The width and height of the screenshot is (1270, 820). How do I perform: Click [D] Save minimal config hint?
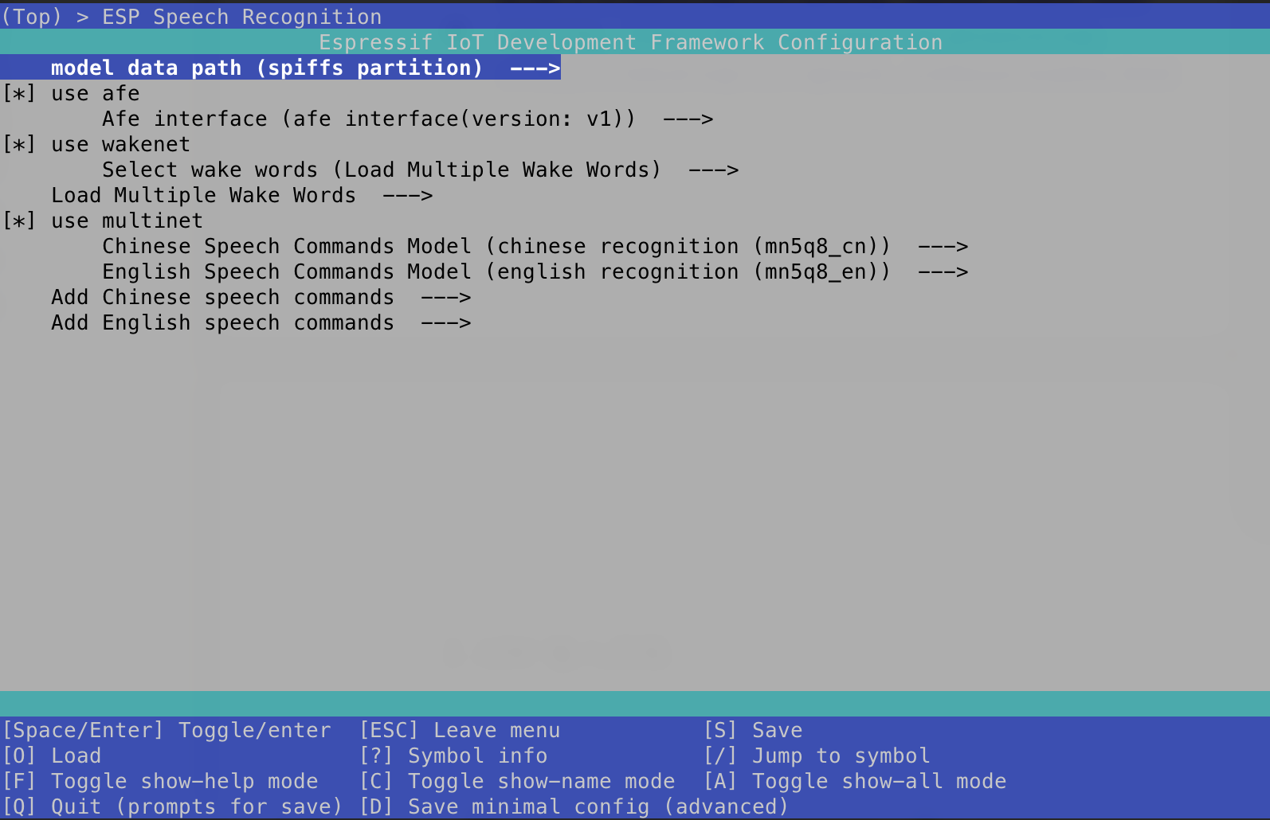(574, 806)
